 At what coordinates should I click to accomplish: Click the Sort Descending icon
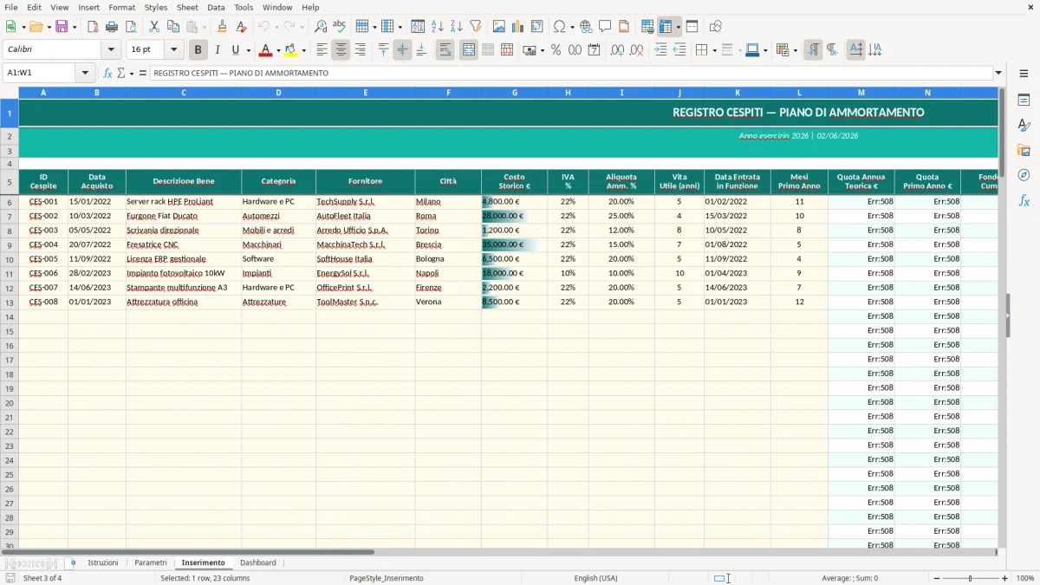click(457, 27)
